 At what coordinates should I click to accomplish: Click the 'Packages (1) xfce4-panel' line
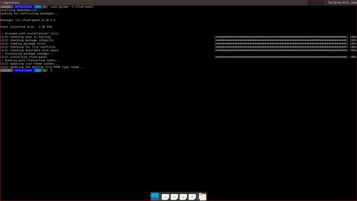[28, 20]
